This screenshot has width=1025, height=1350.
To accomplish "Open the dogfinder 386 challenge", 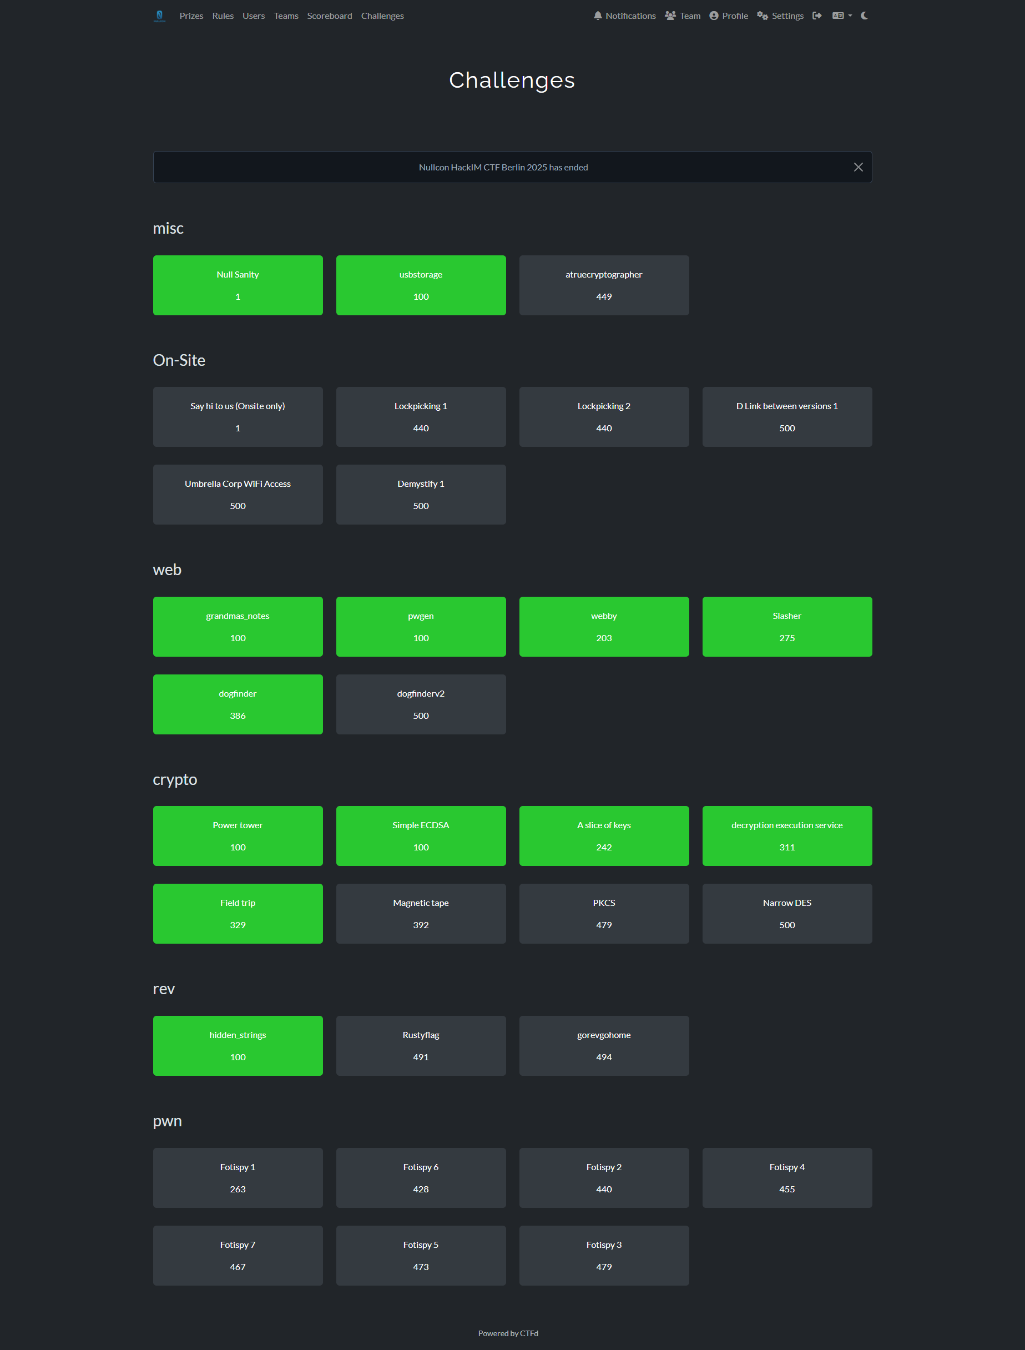I will 238,704.
